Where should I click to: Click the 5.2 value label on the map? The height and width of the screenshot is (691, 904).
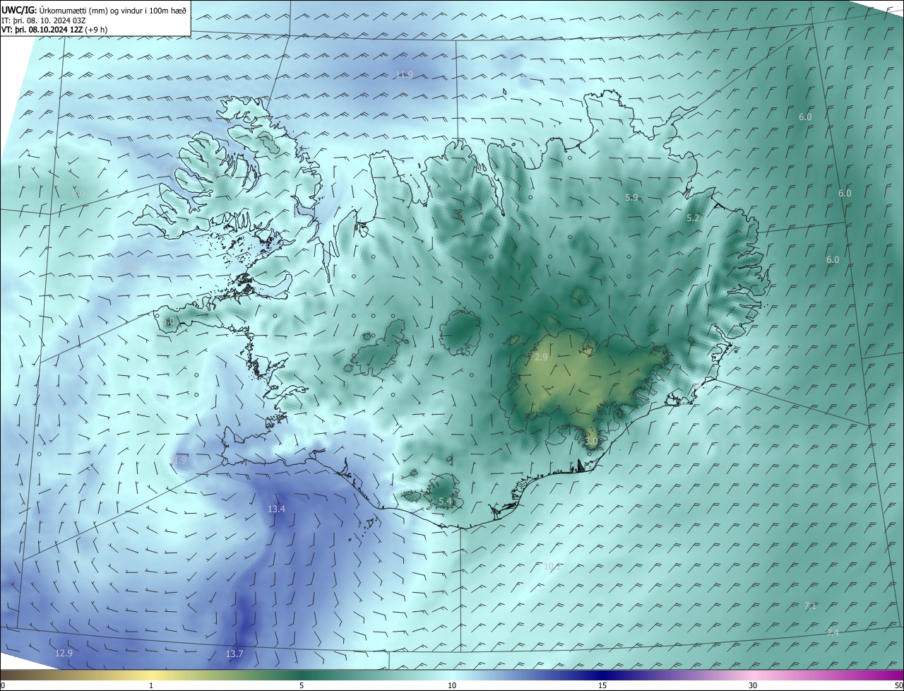pos(693,218)
